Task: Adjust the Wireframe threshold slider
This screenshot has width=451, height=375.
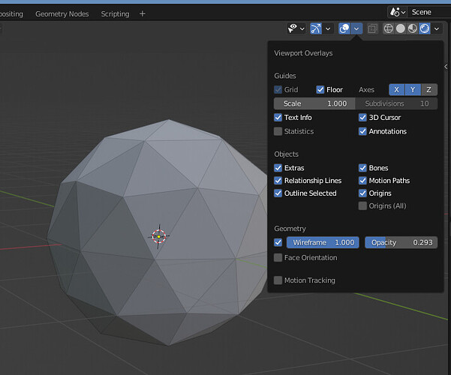Action: click(x=323, y=242)
